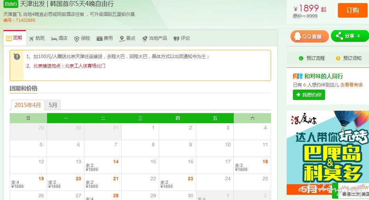The image size is (369, 200).
Task: Open the 巴厘岛 科莫多 advertisement banner
Action: click(x=328, y=152)
